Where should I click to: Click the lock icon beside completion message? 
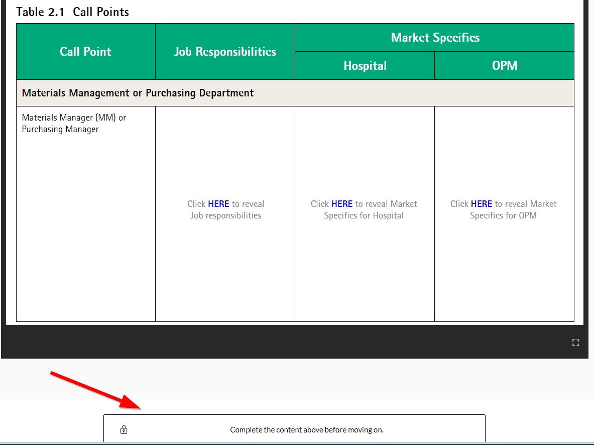pos(124,430)
